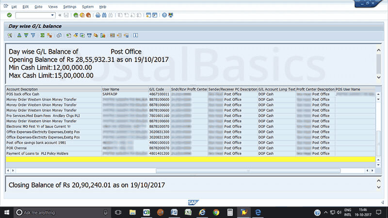The image size is (388, 218).
Task: Open the System menu
Action: 88,7
